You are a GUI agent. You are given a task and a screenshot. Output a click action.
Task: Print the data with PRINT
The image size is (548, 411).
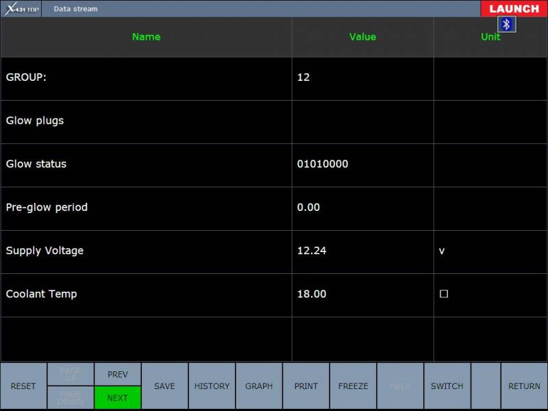pos(306,386)
